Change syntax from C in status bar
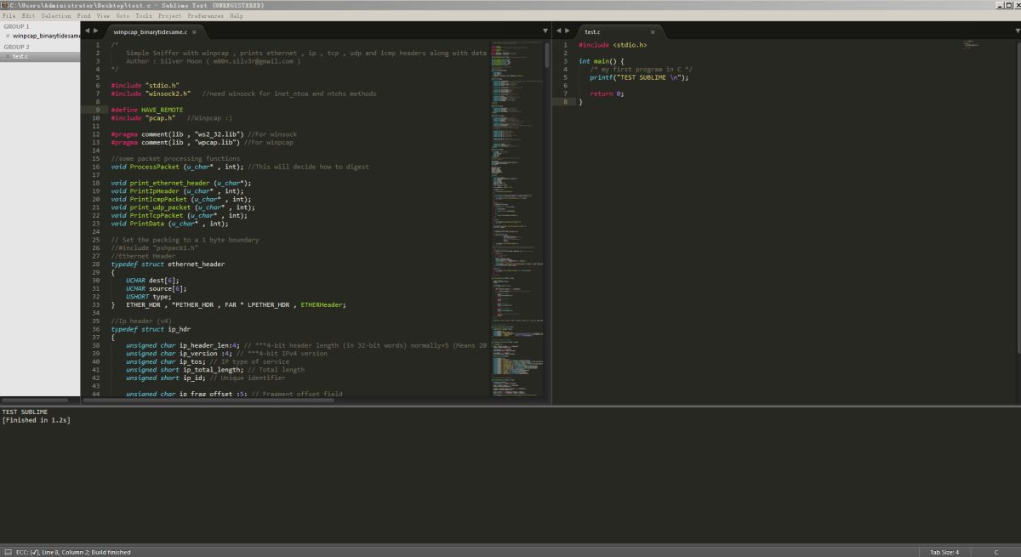Image resolution: width=1021 pixels, height=557 pixels. click(995, 552)
